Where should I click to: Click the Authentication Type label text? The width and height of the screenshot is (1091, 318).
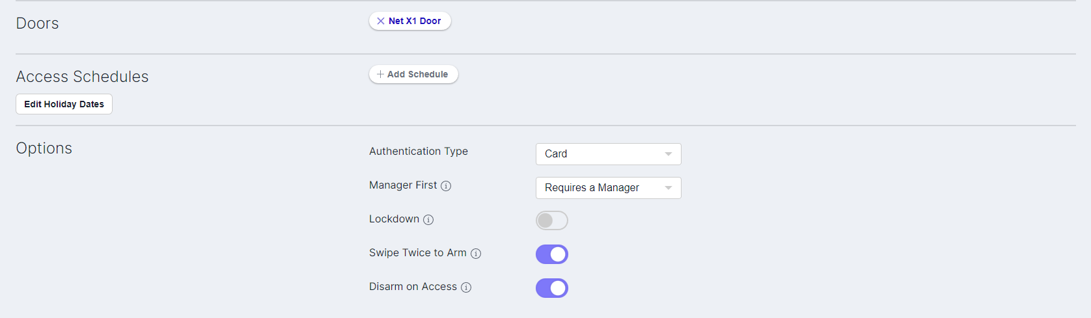(x=418, y=151)
